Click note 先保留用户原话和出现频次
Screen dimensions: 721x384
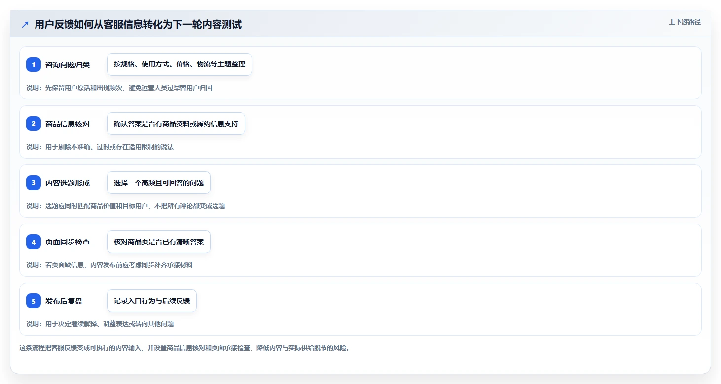tap(85, 88)
